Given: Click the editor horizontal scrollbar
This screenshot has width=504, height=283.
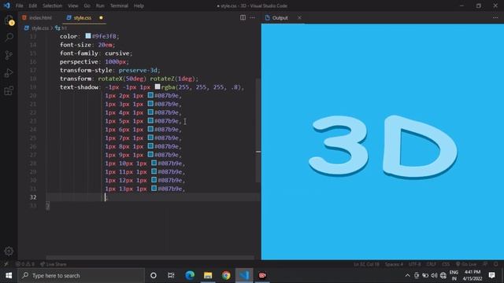Looking at the screenshot, I should pos(150,257).
